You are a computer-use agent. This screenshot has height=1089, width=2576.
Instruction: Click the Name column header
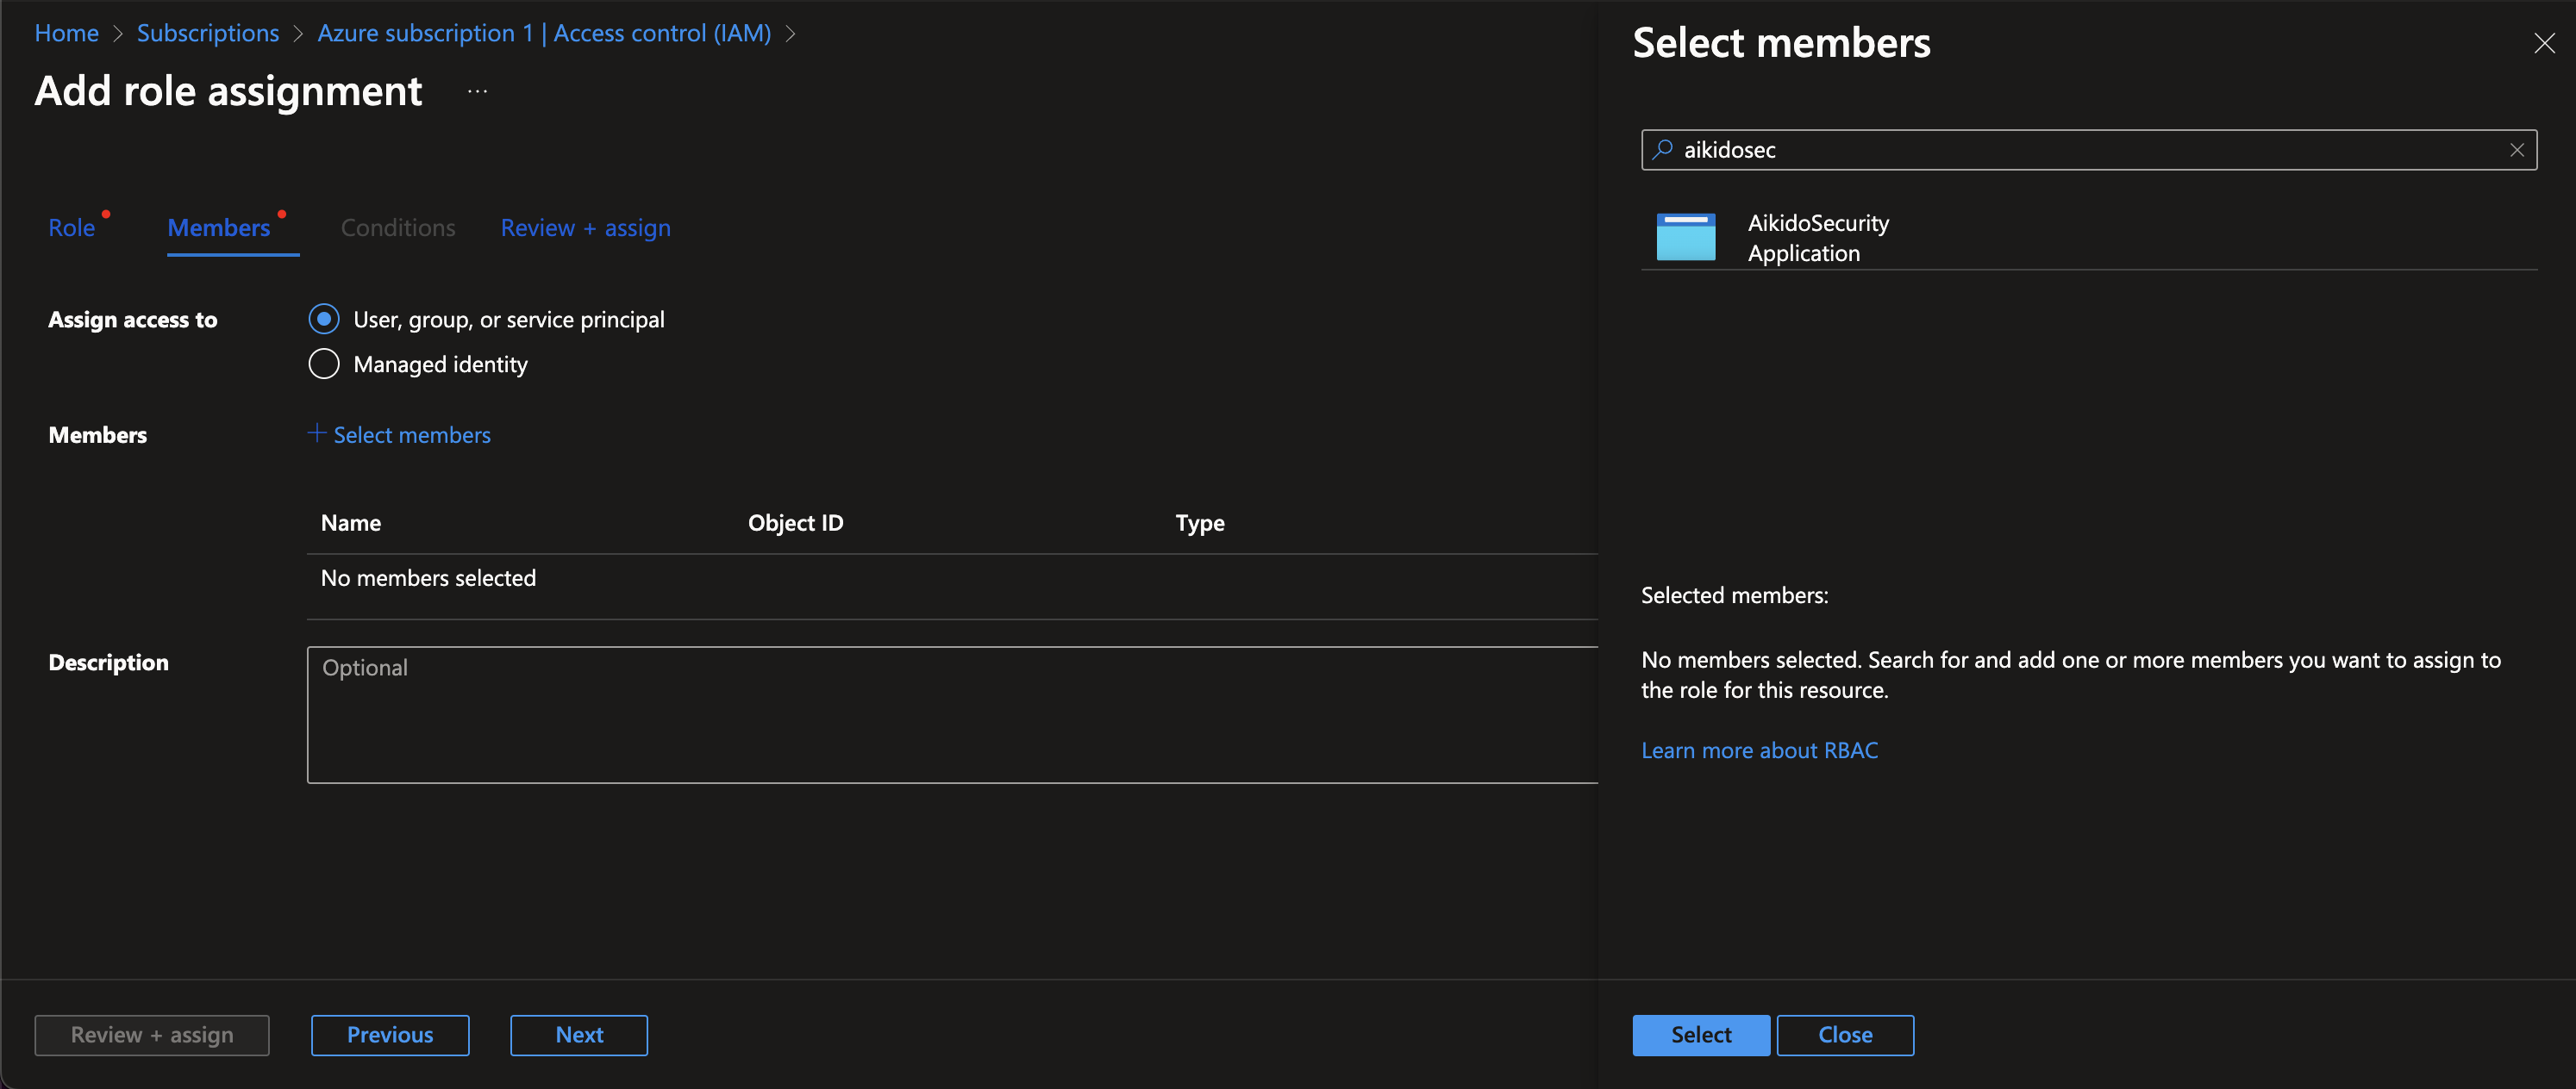tap(351, 522)
